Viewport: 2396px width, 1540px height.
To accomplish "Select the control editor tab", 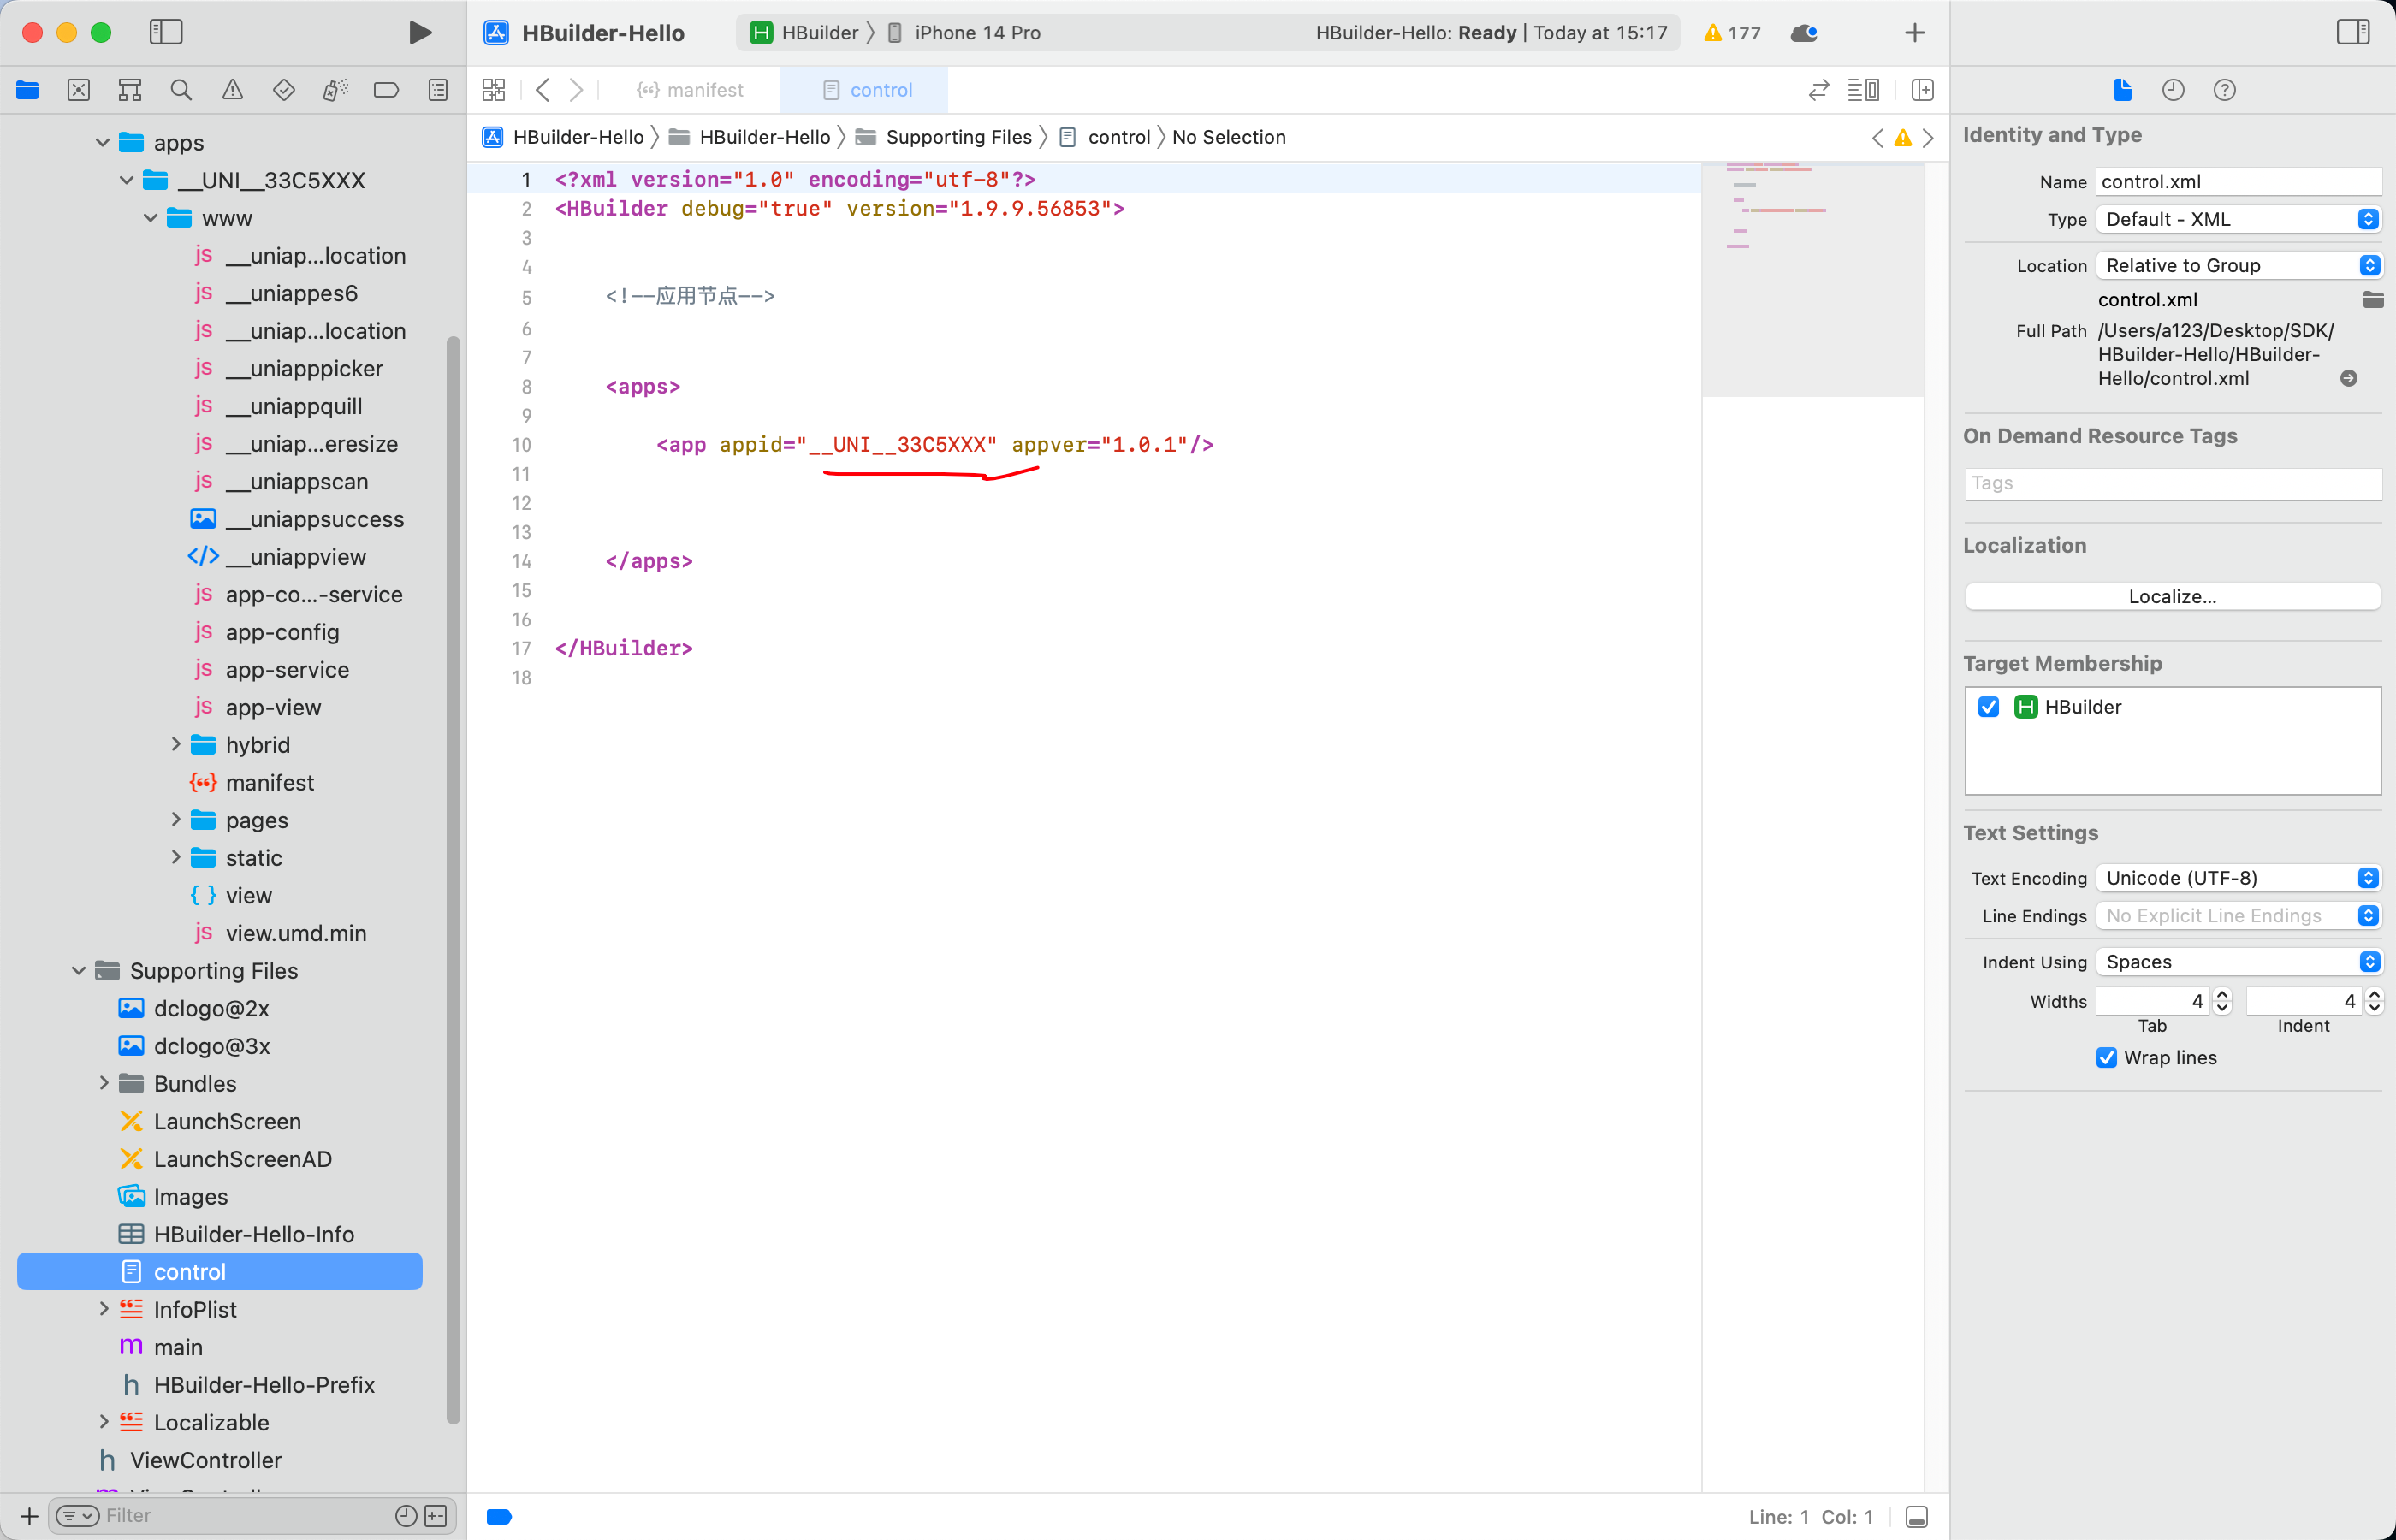I will tap(866, 90).
